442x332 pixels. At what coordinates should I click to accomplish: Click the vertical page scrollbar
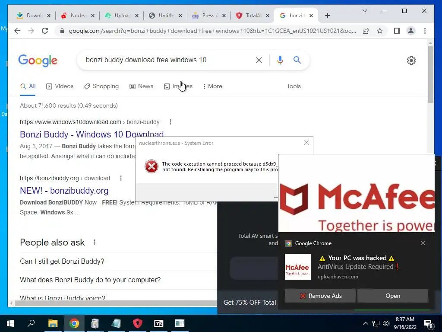430,74
